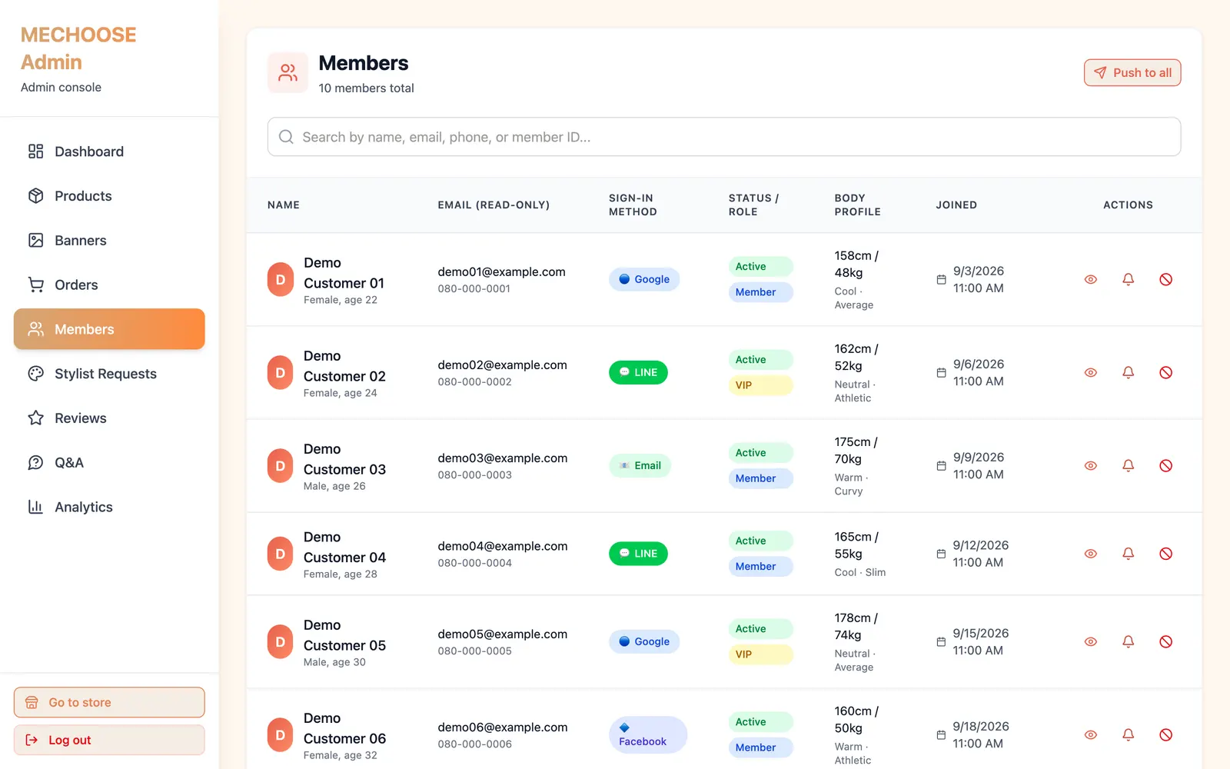
Task: Click VIP badge of Demo Customer 02
Action: (760, 385)
